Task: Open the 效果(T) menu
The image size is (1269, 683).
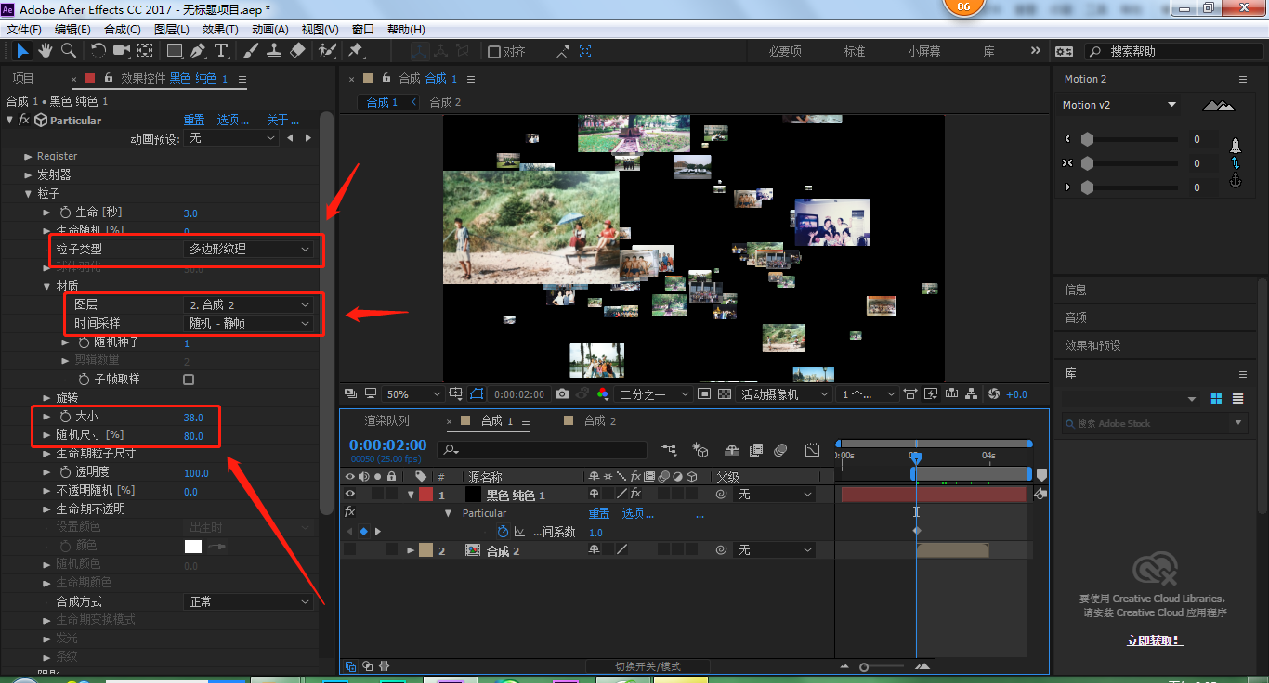Action: [x=220, y=30]
